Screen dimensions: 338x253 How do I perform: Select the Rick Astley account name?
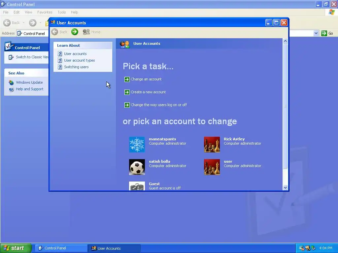coord(234,139)
